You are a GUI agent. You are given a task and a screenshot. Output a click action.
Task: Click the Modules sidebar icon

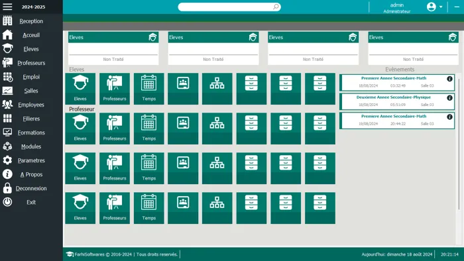pyautogui.click(x=7, y=146)
